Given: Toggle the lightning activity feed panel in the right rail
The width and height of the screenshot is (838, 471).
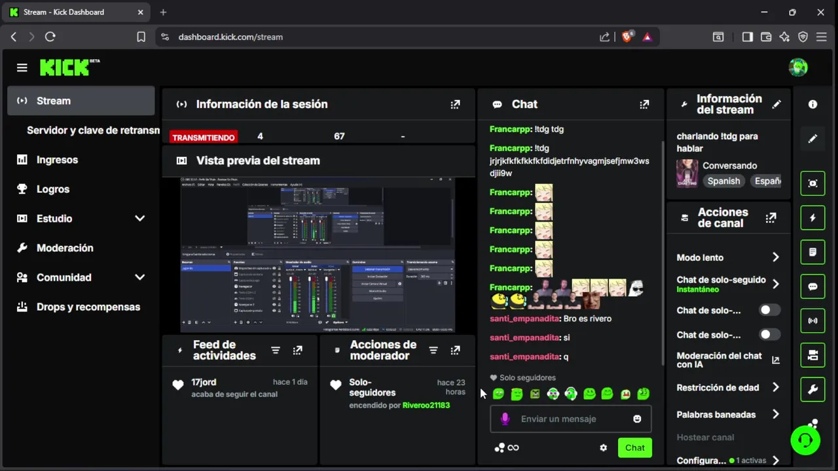Looking at the screenshot, I should 812,218.
